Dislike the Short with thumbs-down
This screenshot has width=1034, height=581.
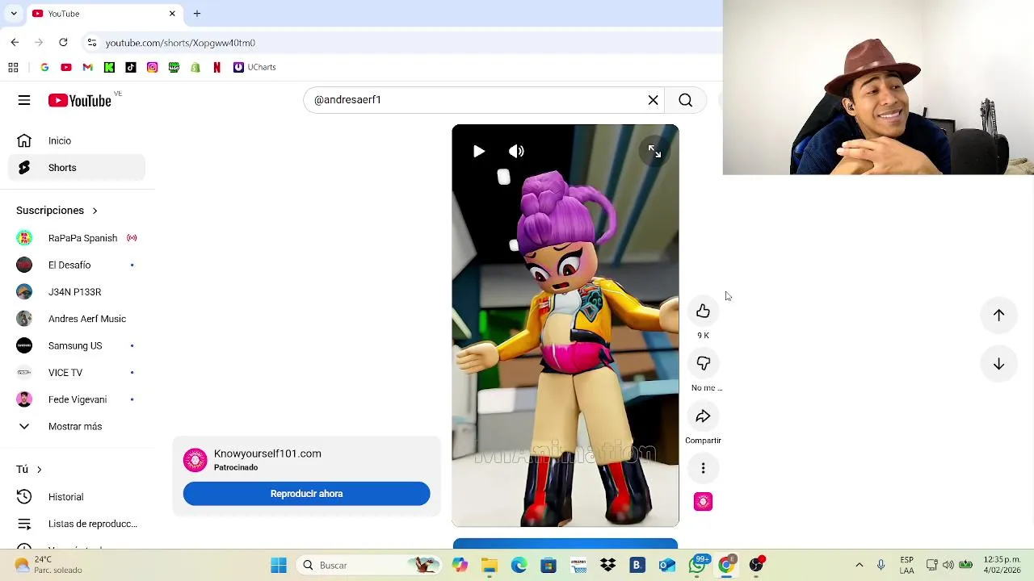(703, 364)
